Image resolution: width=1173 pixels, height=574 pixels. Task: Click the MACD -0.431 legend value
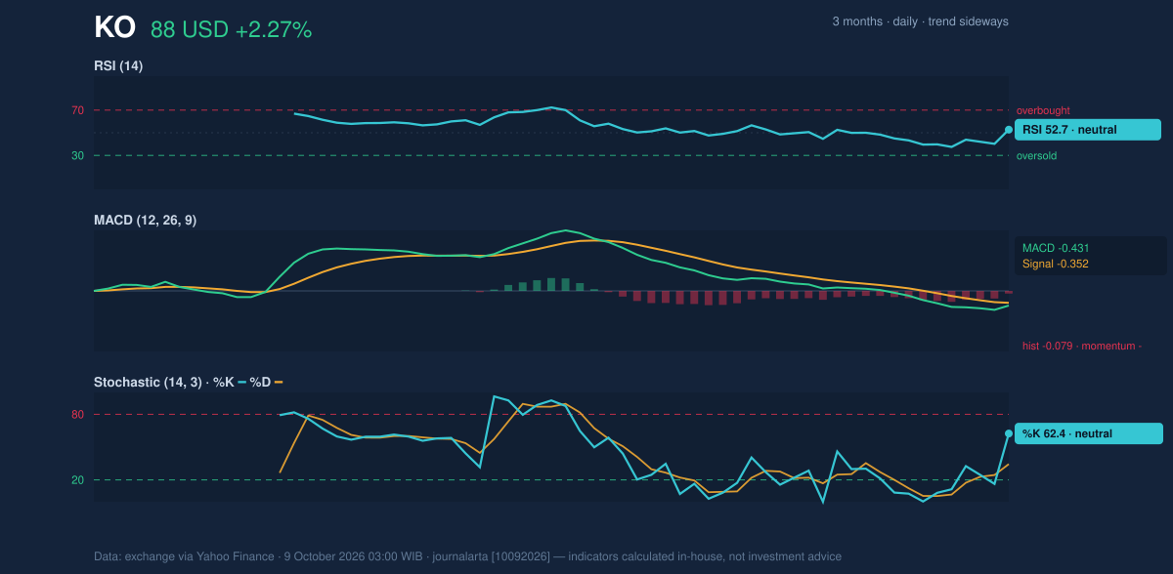1056,248
